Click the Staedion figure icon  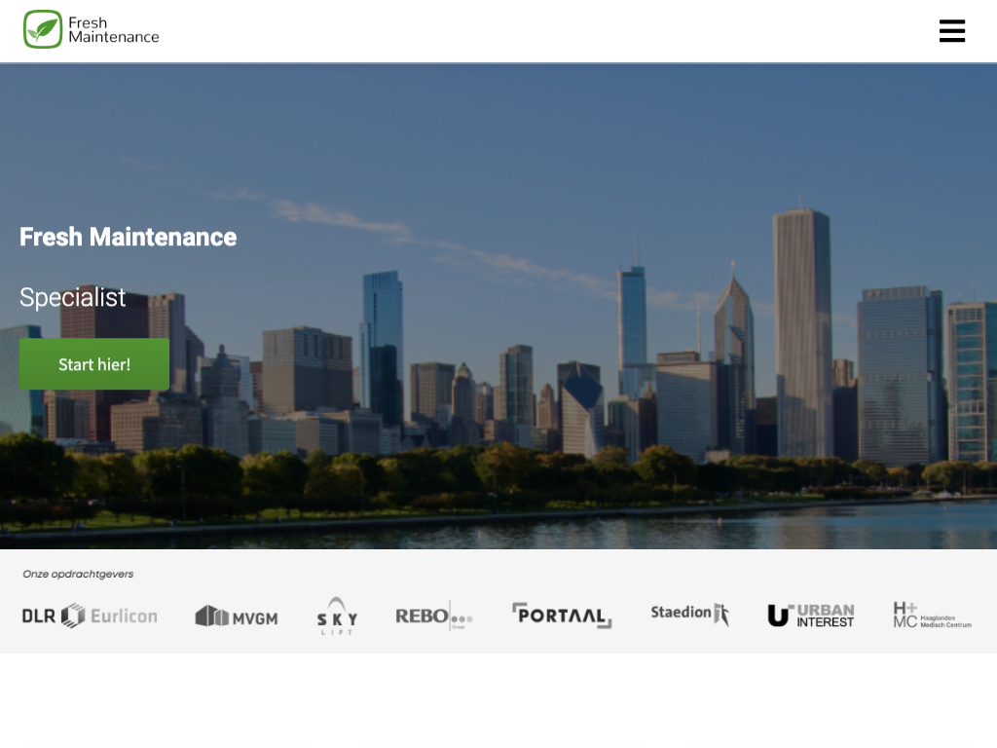pos(720,615)
